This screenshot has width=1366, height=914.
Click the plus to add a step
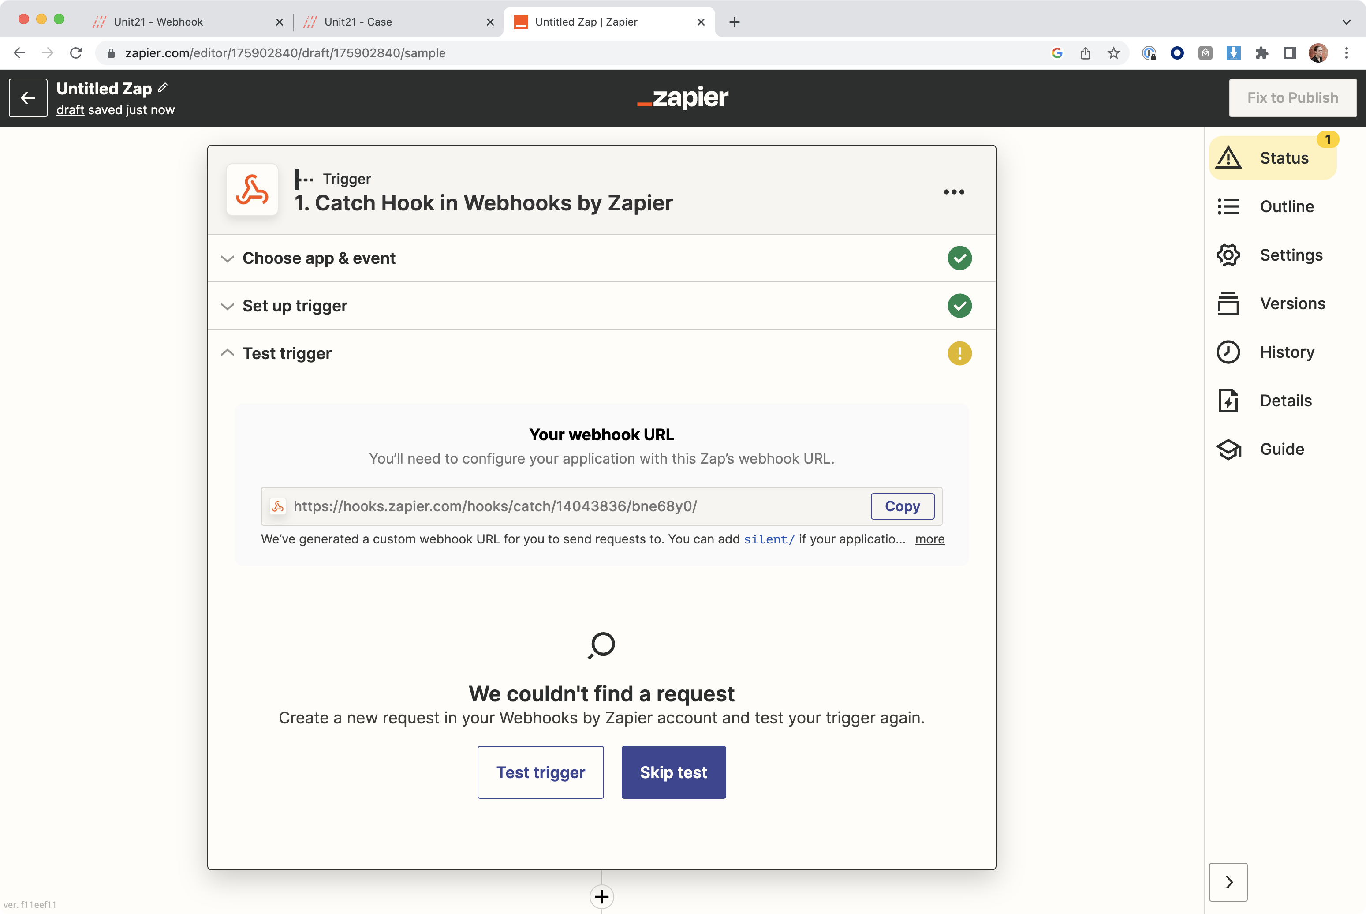pos(602,896)
